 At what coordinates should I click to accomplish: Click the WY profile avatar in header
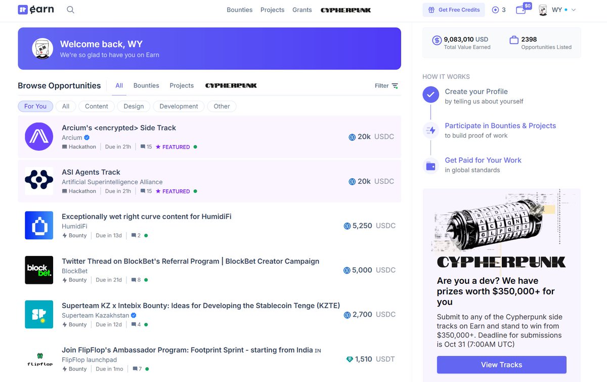pyautogui.click(x=543, y=10)
